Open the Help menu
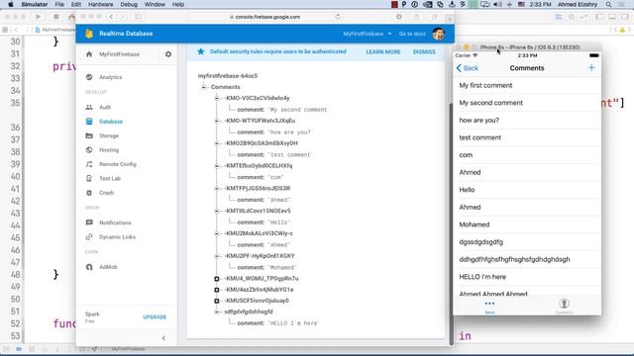Screen dimensions: 634x356 (178, 4)
